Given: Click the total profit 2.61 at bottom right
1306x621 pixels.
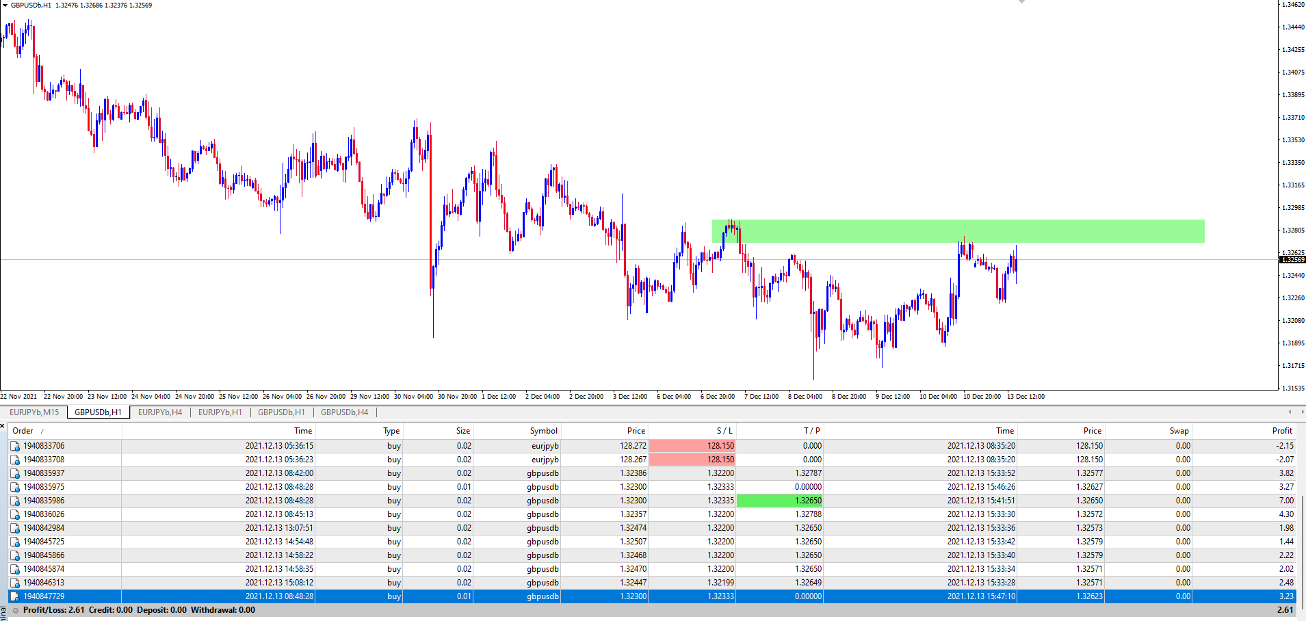Looking at the screenshot, I should tap(1285, 610).
